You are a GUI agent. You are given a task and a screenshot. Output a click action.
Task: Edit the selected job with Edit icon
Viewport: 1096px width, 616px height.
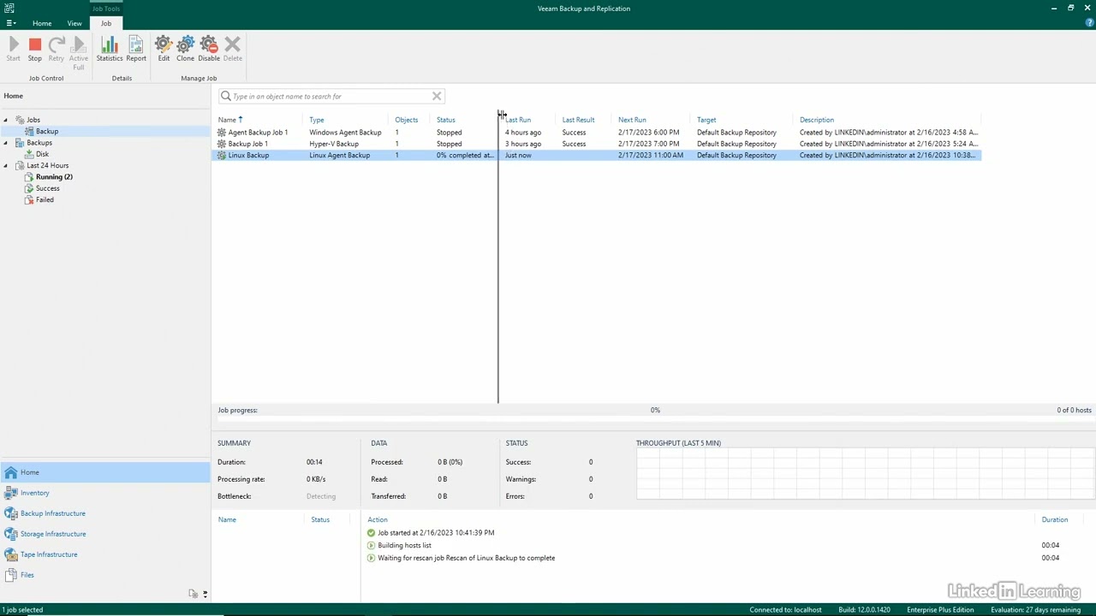coord(164,44)
